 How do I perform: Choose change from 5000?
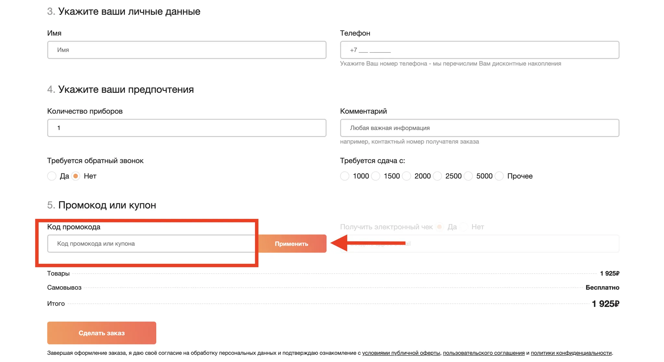[468, 176]
